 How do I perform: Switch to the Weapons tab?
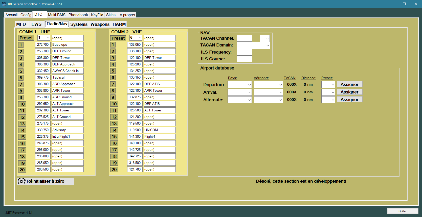[x=100, y=24]
